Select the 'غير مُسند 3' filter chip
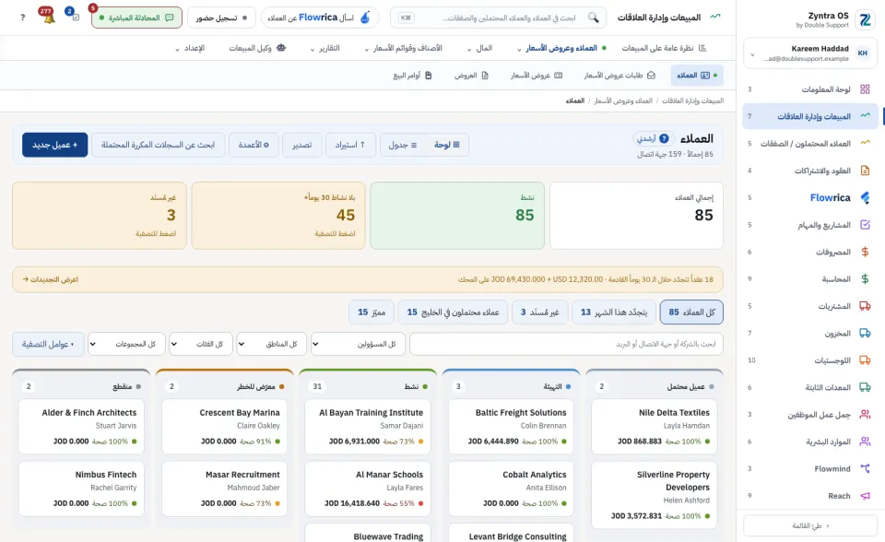This screenshot has height=542, width=885. [539, 312]
